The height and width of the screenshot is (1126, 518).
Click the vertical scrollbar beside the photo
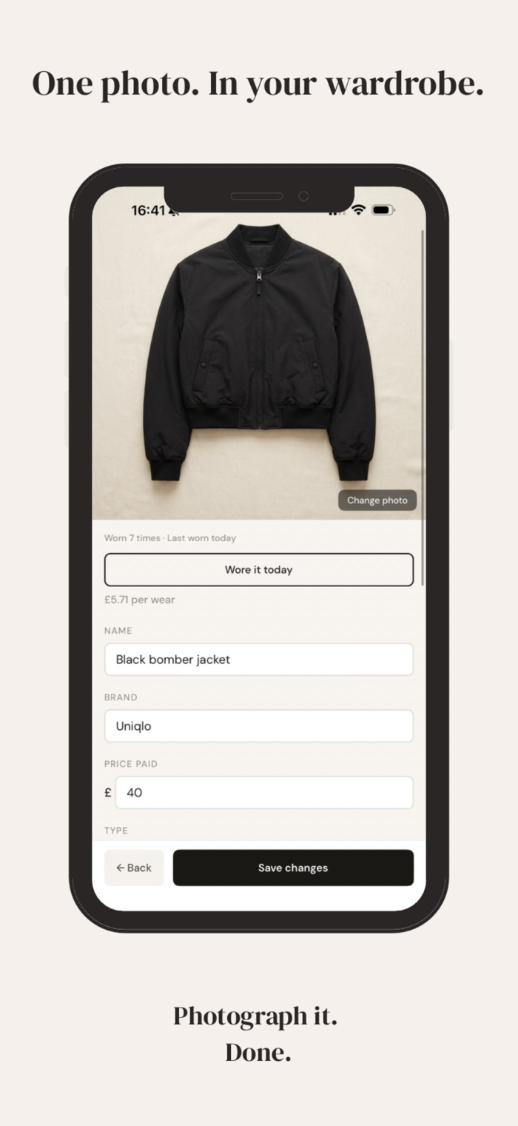[x=423, y=407]
